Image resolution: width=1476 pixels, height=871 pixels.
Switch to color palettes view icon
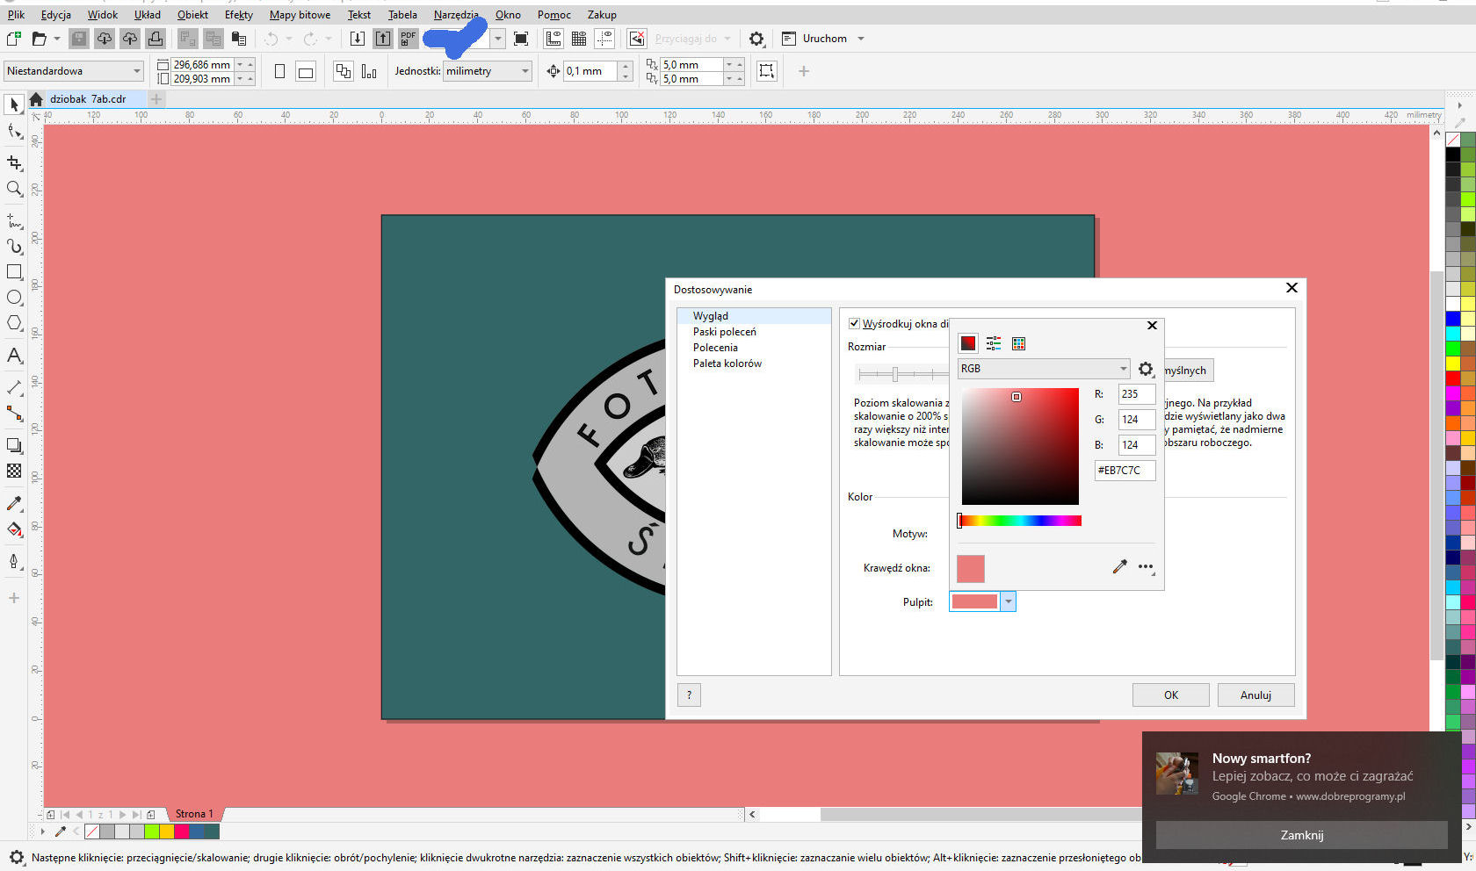[x=1019, y=343]
